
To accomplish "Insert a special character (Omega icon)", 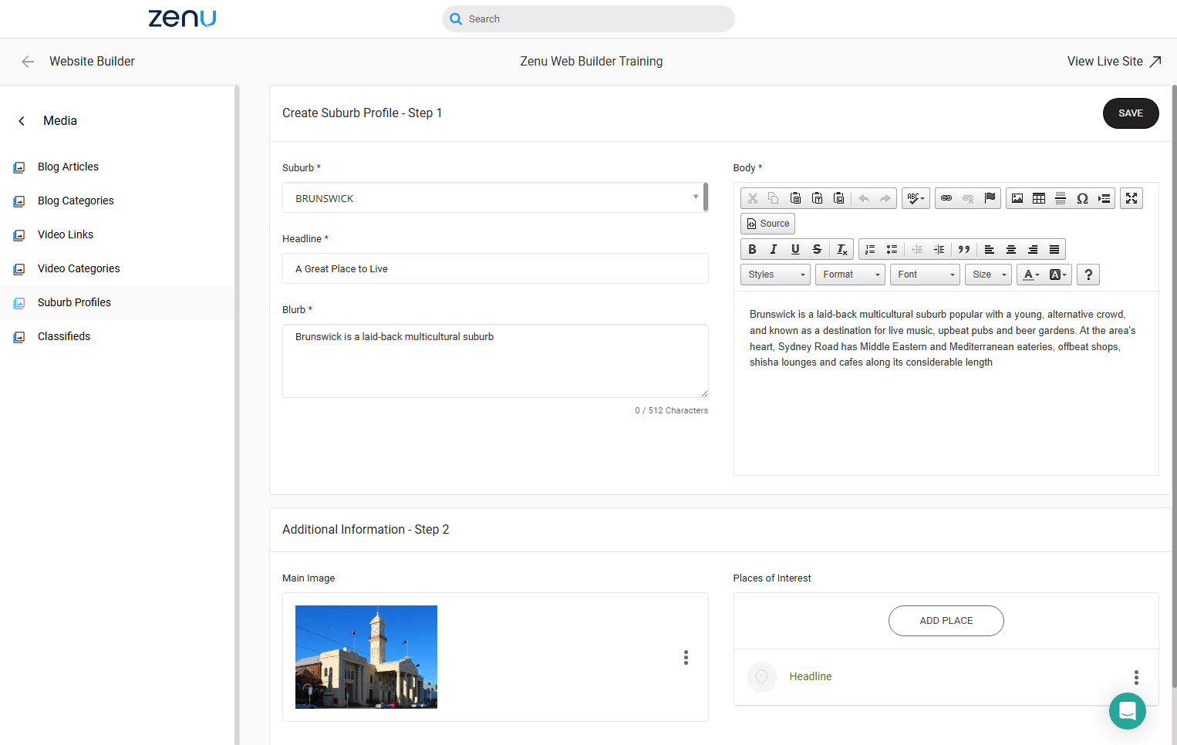I will 1082,198.
